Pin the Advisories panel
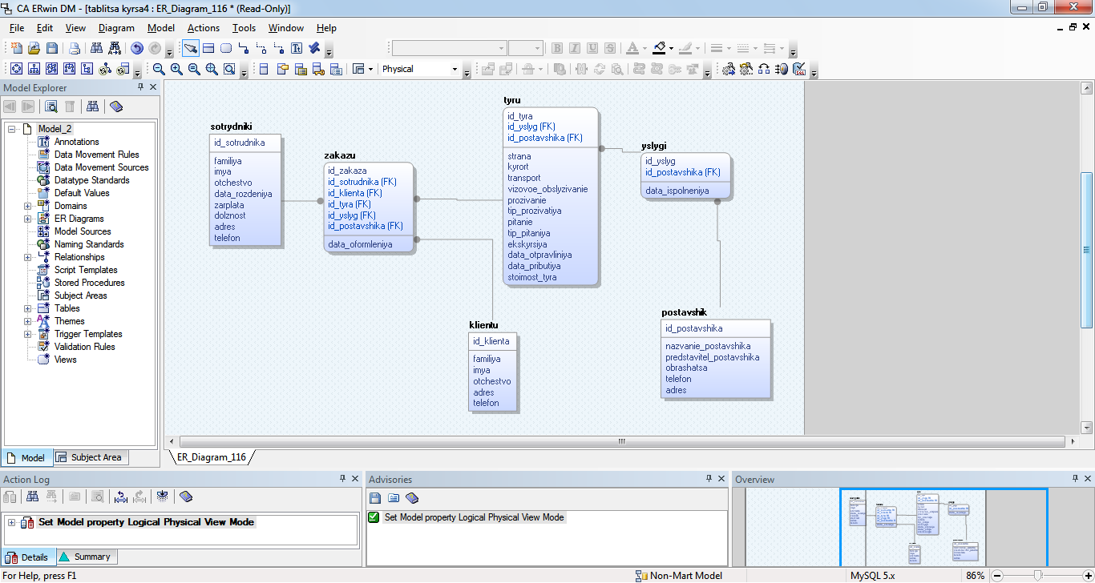Image resolution: width=1095 pixels, height=583 pixels. coord(709,479)
